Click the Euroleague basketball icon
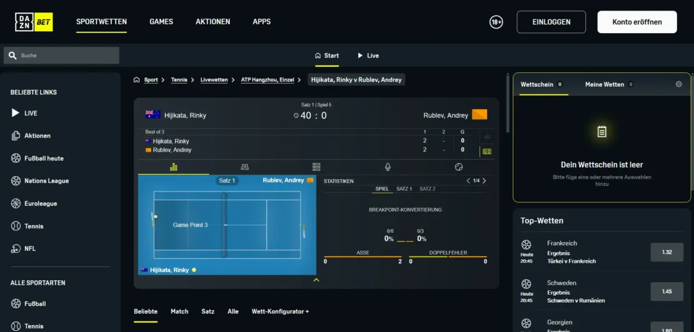Image resolution: width=694 pixels, height=332 pixels. click(16, 203)
